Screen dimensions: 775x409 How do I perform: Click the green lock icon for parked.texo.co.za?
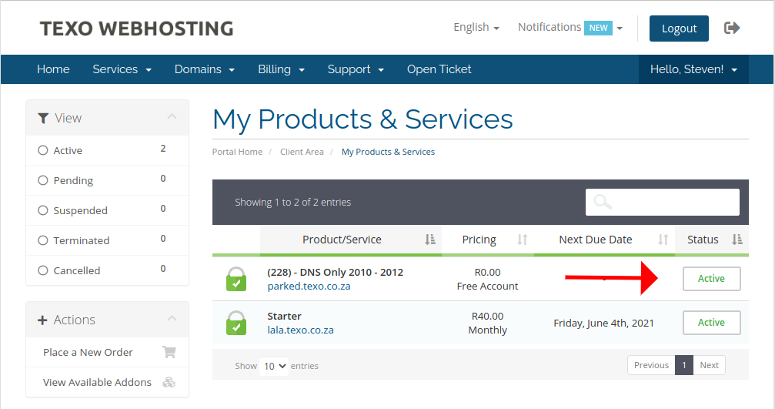pyautogui.click(x=236, y=279)
